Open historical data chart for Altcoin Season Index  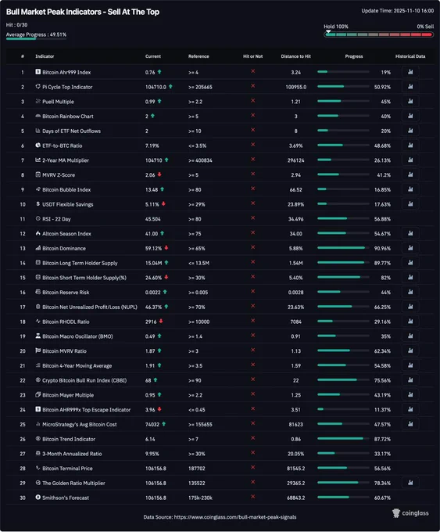tap(410, 233)
